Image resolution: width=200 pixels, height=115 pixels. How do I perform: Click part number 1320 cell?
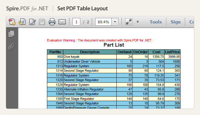point(55,80)
